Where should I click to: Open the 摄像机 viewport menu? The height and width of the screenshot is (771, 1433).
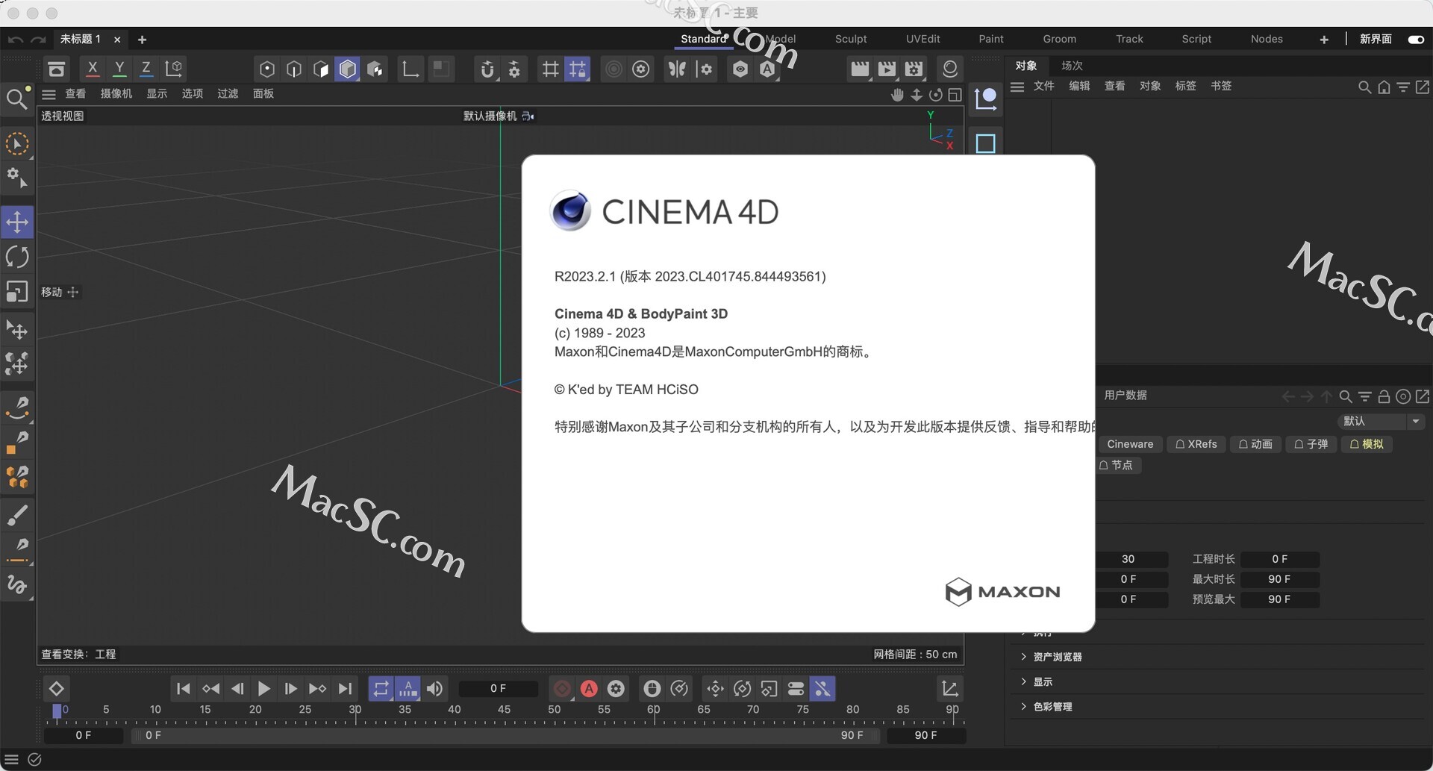tap(116, 93)
